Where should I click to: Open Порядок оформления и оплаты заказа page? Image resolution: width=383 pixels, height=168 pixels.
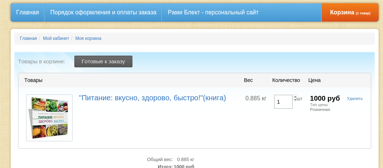point(103,12)
